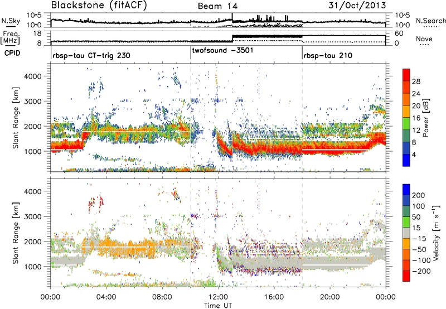Viewport: 446px width, 309px height.
Task: Click the '4000' tick on power panel
Action: [33, 76]
